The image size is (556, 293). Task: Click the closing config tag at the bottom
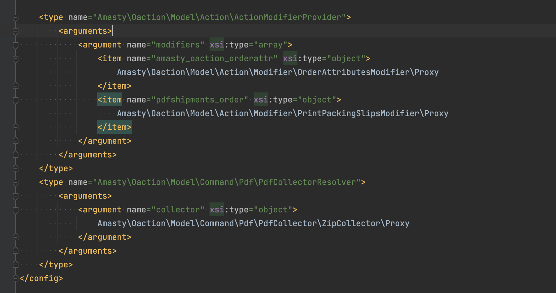pos(41,278)
